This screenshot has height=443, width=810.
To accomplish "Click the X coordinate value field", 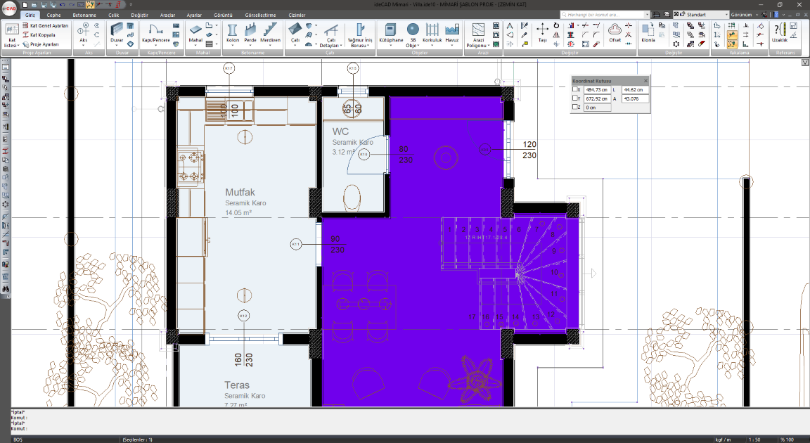I will (598, 89).
